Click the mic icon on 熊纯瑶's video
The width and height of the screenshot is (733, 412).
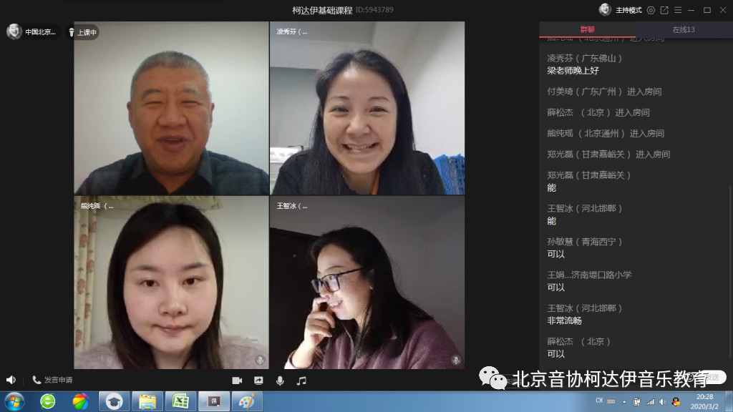[260, 360]
